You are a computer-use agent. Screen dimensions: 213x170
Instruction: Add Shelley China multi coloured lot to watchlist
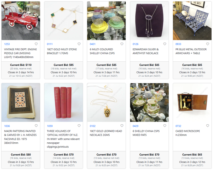click(122, 44)
